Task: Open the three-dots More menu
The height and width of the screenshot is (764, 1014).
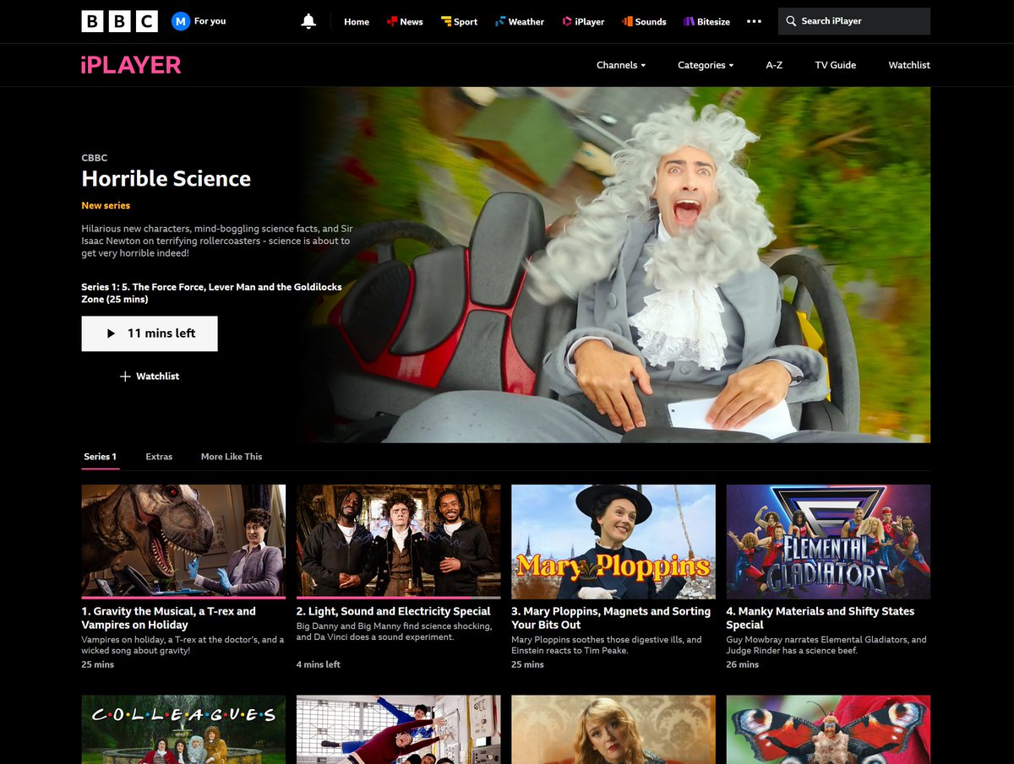Action: click(754, 21)
